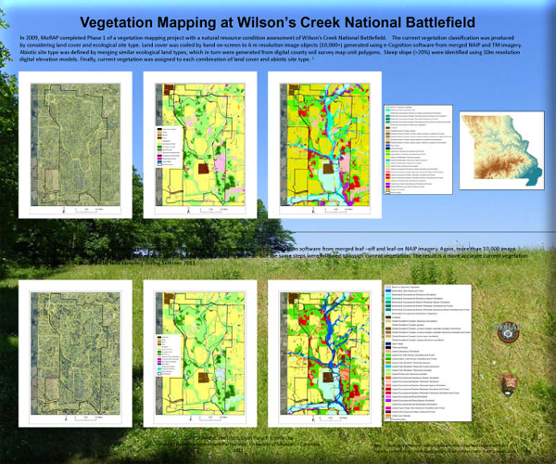This screenshot has width=556, height=464.
Task: Click the intro paragraph beginning "In 2009, MoRAP completed Phase 1"
Action: [x=271, y=48]
